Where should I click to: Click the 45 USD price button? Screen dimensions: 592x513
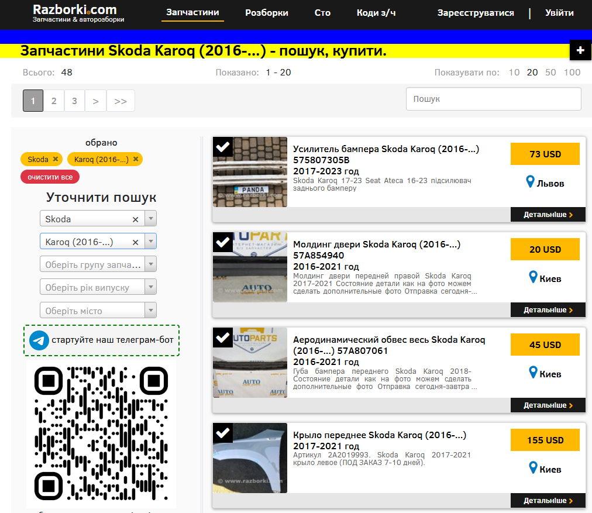point(545,345)
